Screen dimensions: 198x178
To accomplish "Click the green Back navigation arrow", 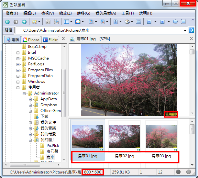I will (x=7, y=22).
